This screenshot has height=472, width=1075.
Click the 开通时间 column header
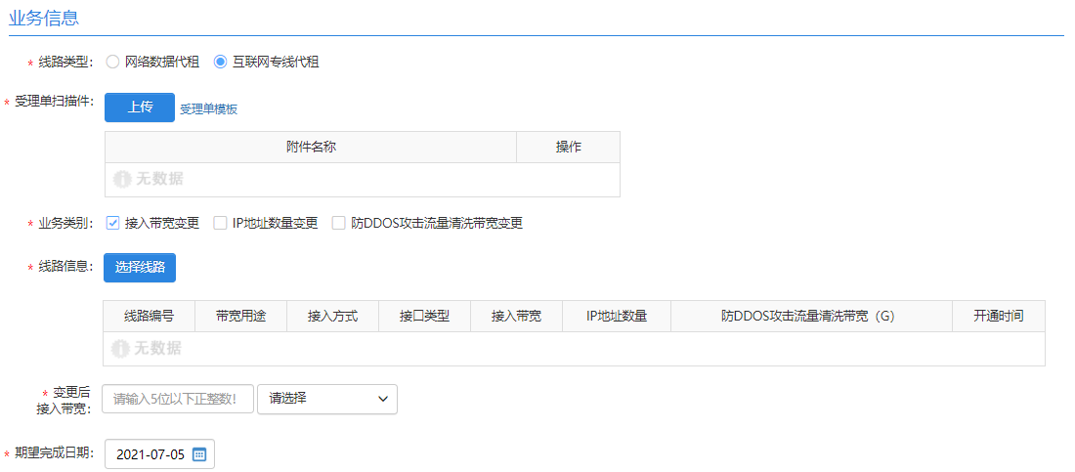(999, 317)
